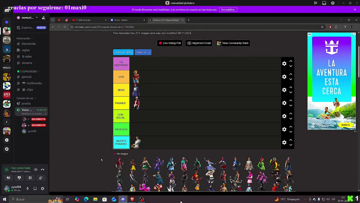Open Discord user settings gear

[42, 189]
